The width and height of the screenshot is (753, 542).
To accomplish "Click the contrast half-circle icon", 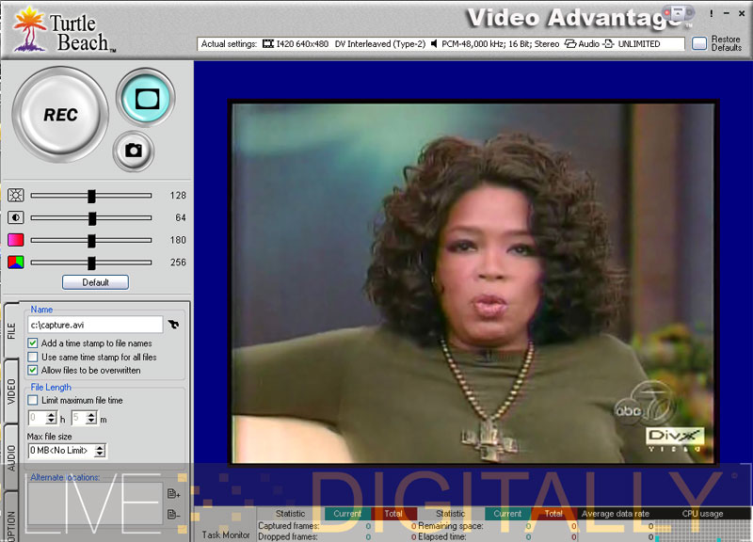I will (x=15, y=218).
